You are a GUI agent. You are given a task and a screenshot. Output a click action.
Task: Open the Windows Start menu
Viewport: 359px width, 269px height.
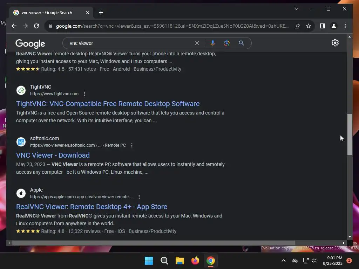click(x=149, y=261)
